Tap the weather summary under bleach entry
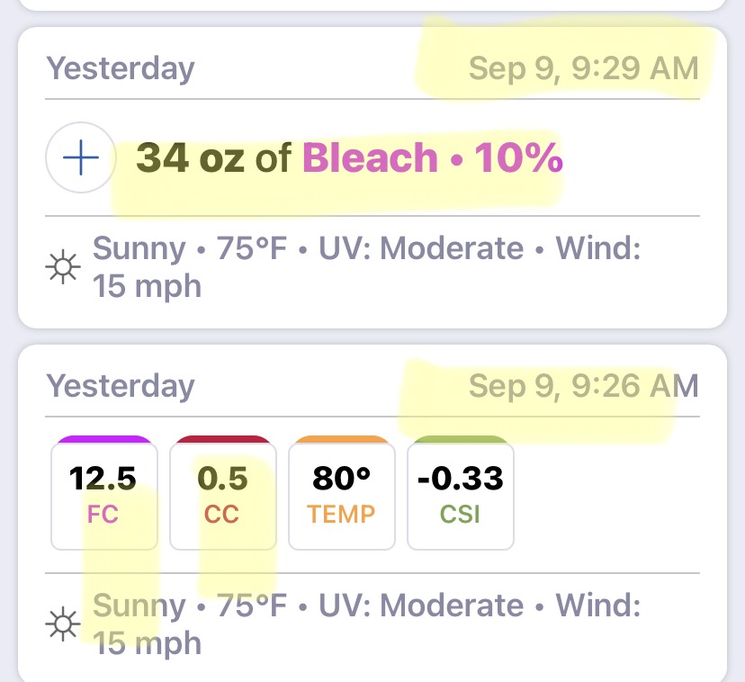 point(366,267)
